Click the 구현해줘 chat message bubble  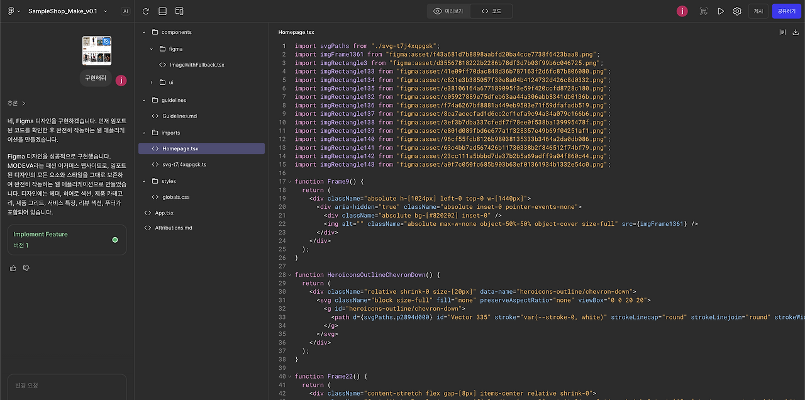click(x=96, y=78)
